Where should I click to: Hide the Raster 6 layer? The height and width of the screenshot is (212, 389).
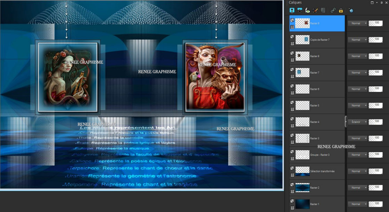coord(292,93)
